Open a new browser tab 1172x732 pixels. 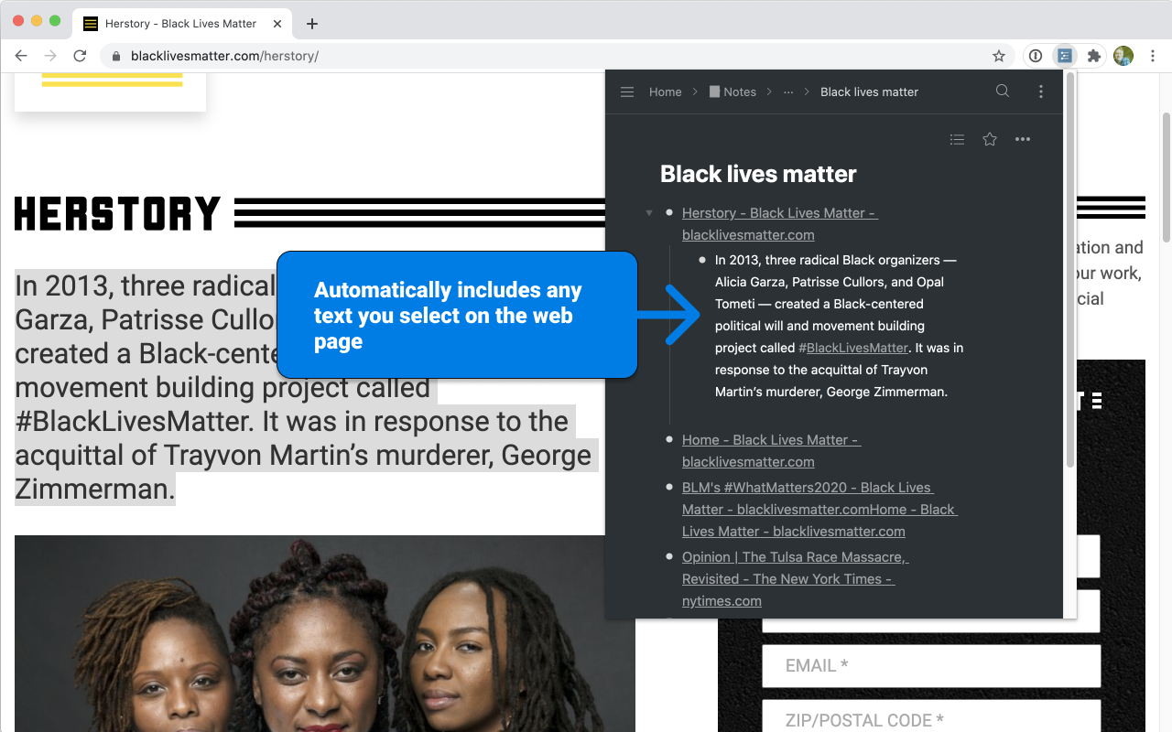[x=312, y=24]
